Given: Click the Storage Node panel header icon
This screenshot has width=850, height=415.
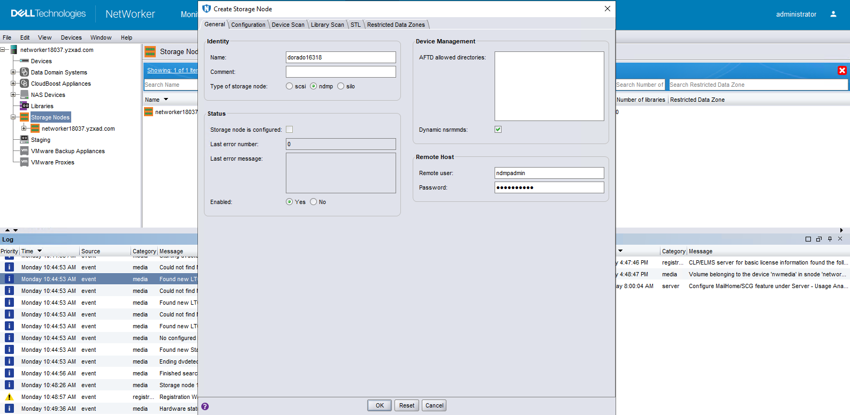Looking at the screenshot, I should pos(150,51).
